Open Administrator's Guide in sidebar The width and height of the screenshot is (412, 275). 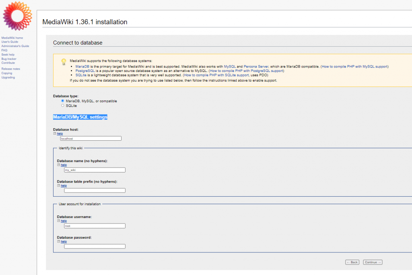click(15, 46)
